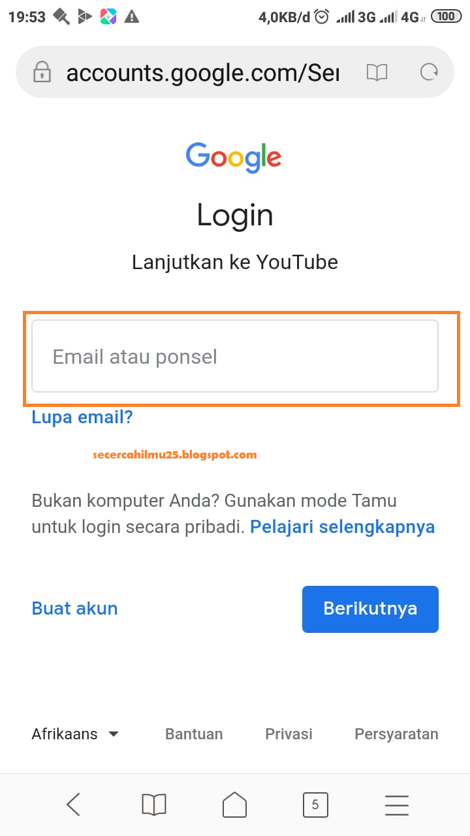Tap the accounts.google.com URL text
The width and height of the screenshot is (470, 836).
(x=202, y=73)
